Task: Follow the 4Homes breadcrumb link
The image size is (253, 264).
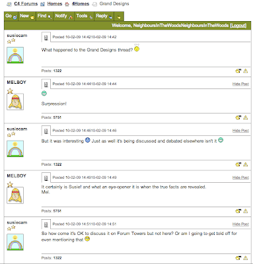Action: click(x=81, y=4)
